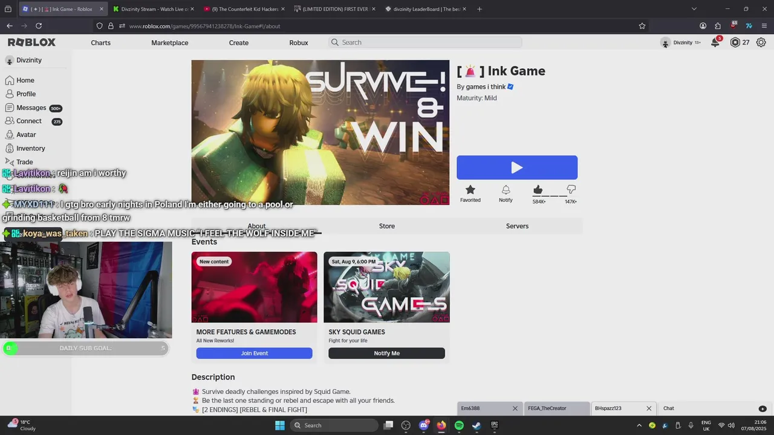
Task: Open Roblox notifications bell
Action: pos(715,42)
